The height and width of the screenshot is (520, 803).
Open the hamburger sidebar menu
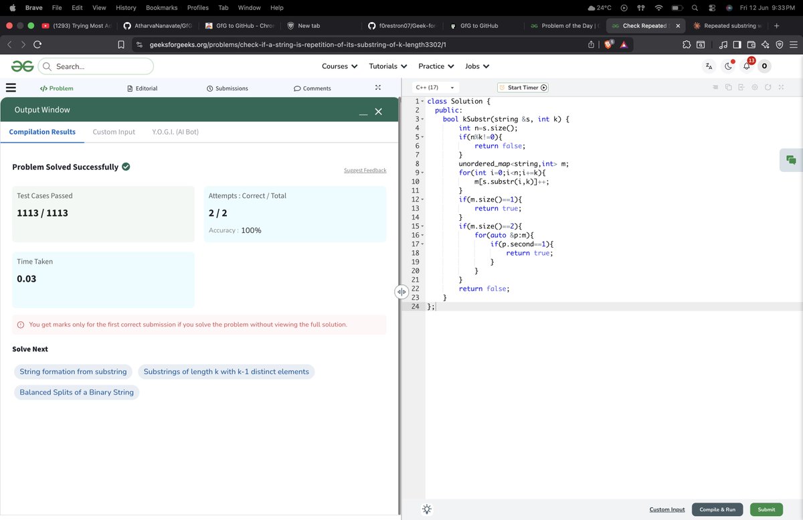(11, 88)
